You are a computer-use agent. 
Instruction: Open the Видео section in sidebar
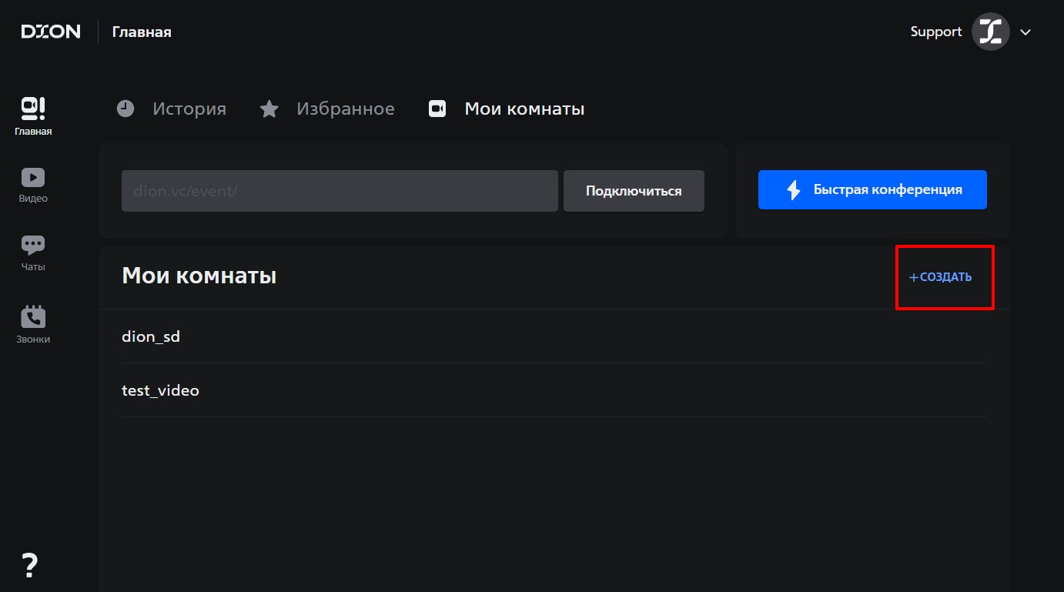point(33,185)
